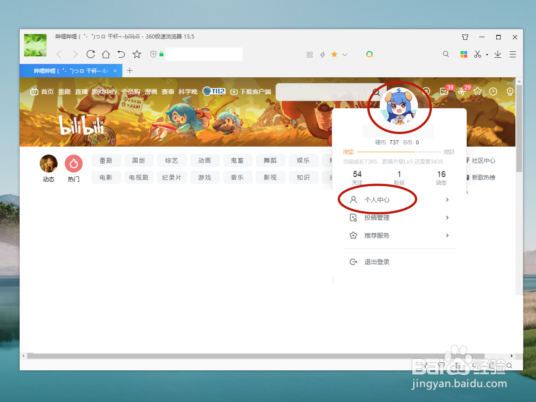
Task: Open the 赛事 header link
Action: [x=168, y=92]
